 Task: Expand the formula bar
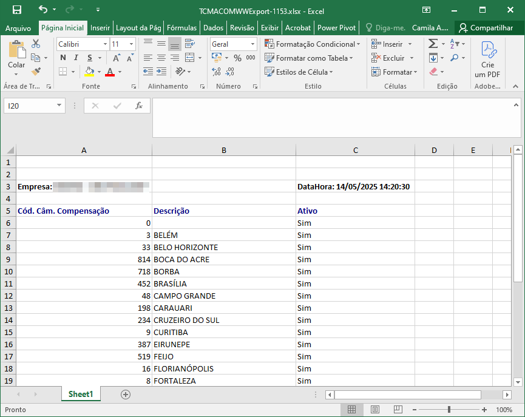tap(516, 105)
